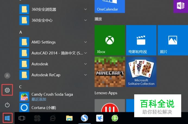
Task: Click the Lenovo Apps group heading
Action: tap(106, 93)
